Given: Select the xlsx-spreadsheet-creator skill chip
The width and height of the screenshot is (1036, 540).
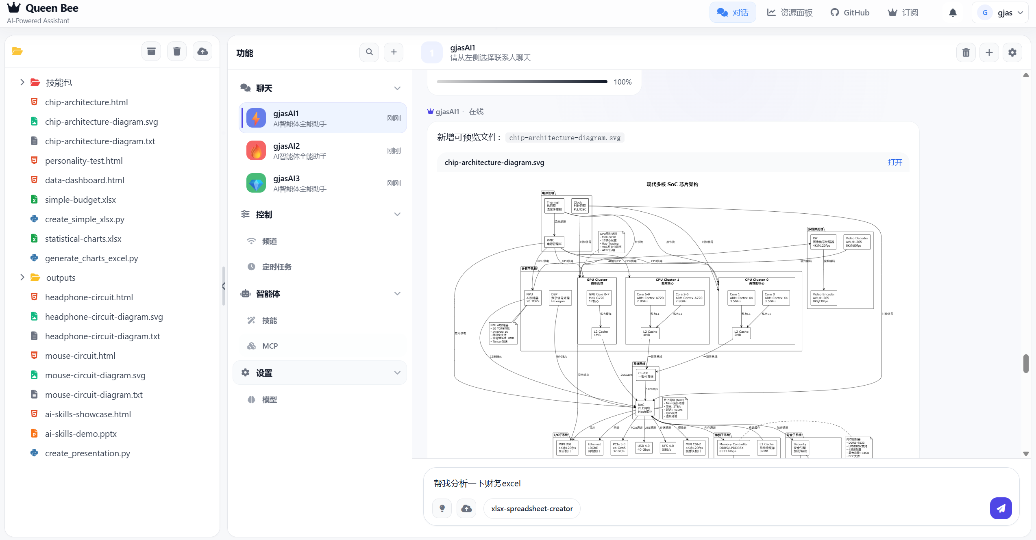Looking at the screenshot, I should 531,508.
